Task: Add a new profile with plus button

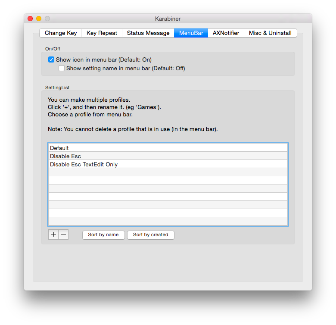Action: coord(53,234)
